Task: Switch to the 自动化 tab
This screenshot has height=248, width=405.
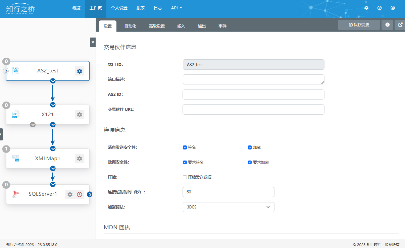Action: pyautogui.click(x=130, y=26)
